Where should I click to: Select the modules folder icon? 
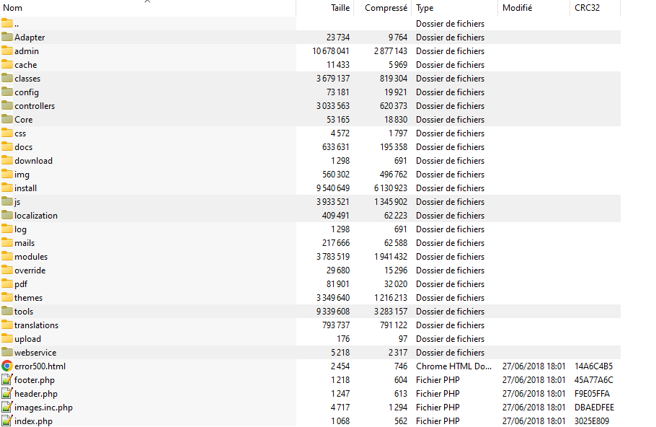pos(7,256)
